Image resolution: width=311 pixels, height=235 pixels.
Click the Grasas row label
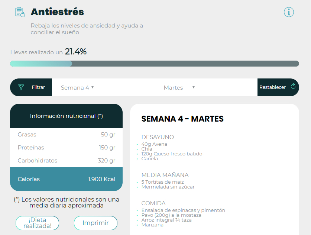point(27,135)
